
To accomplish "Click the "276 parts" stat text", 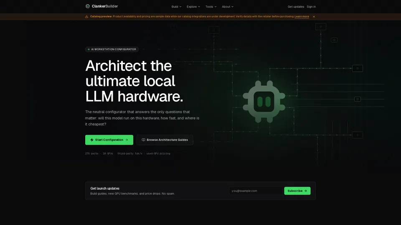I will coord(91,154).
